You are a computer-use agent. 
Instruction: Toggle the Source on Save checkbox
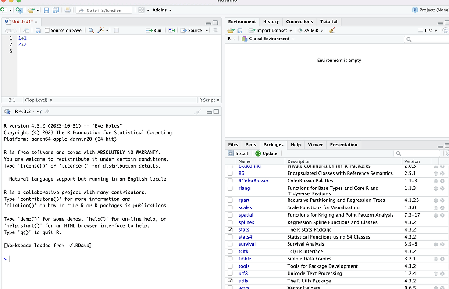47,30
